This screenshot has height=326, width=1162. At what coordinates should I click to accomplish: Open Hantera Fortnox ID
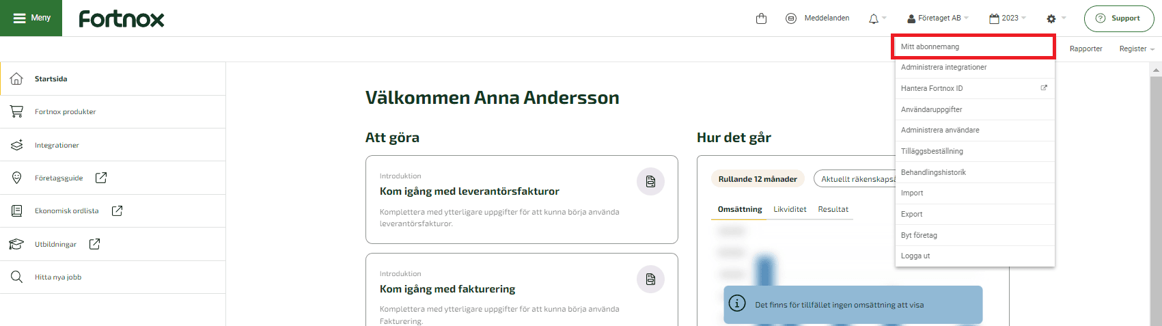[975, 88]
